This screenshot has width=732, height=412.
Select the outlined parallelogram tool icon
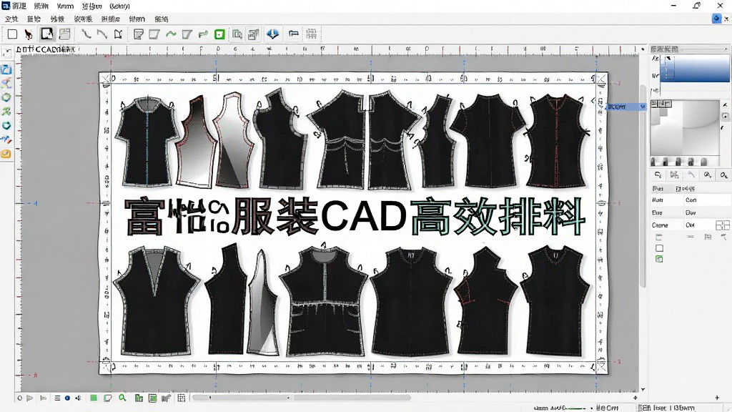(154, 34)
